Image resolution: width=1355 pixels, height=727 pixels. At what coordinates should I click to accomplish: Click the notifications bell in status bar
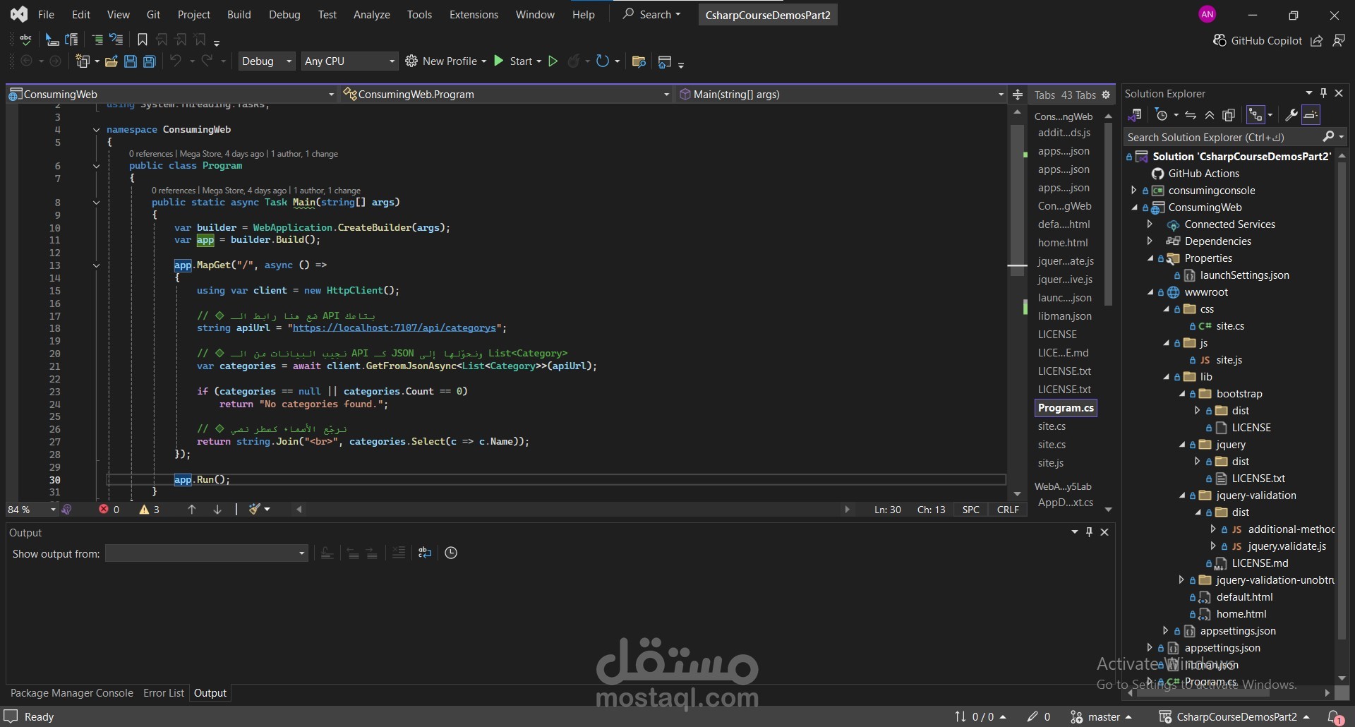pos(1335,716)
